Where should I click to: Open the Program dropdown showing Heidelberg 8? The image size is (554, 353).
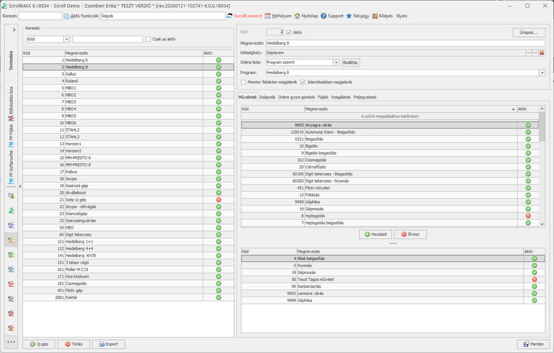(541, 73)
